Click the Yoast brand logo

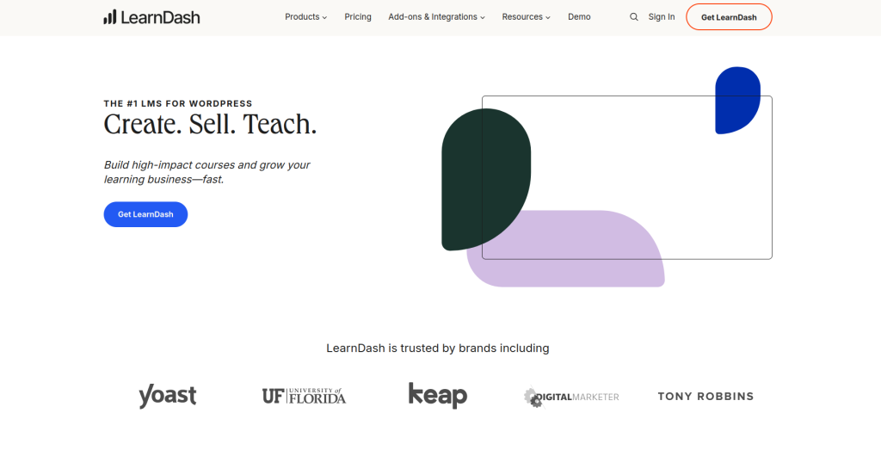tap(168, 396)
